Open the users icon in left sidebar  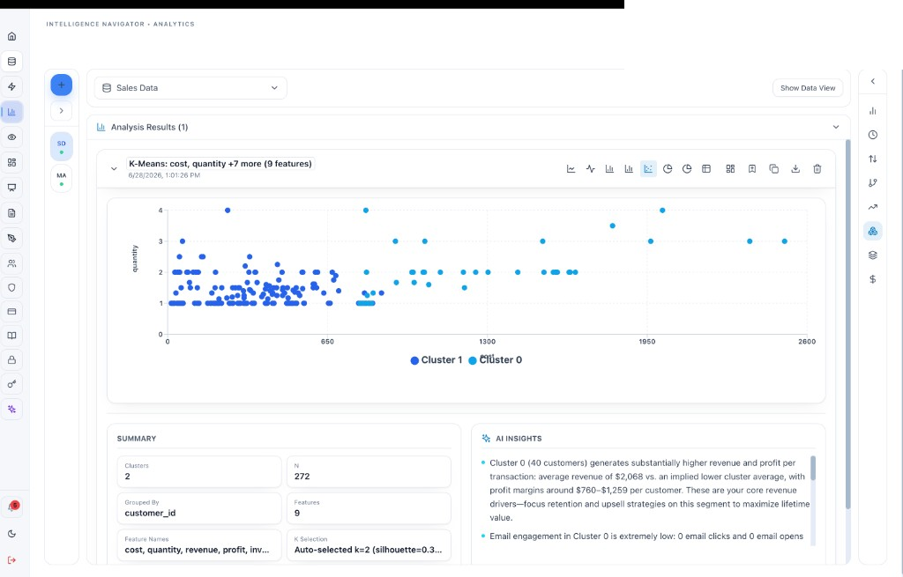11,263
